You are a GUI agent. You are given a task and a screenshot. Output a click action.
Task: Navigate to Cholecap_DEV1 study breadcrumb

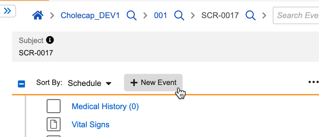[x=90, y=15]
